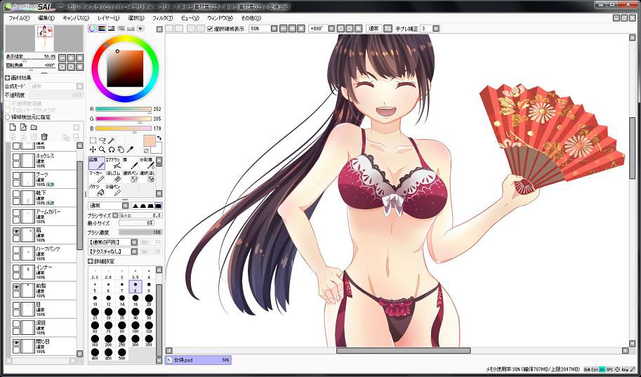This screenshot has width=641, height=377.
Task: Expand the 詳細設定 advanced settings section
Action: (91, 260)
